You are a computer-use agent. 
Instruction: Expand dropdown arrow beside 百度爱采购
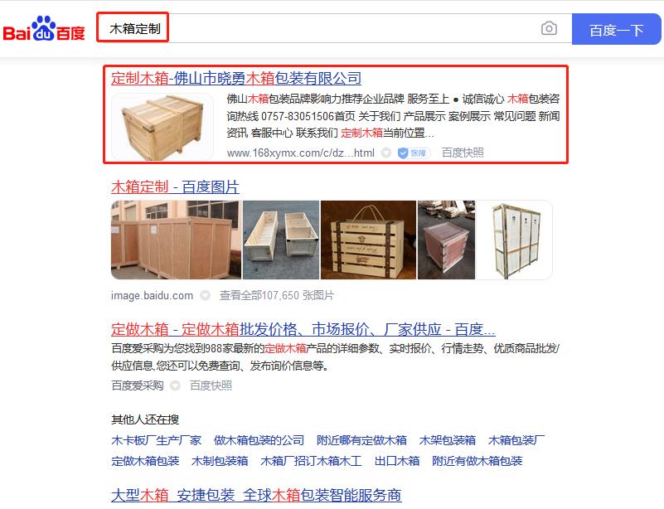tap(175, 385)
